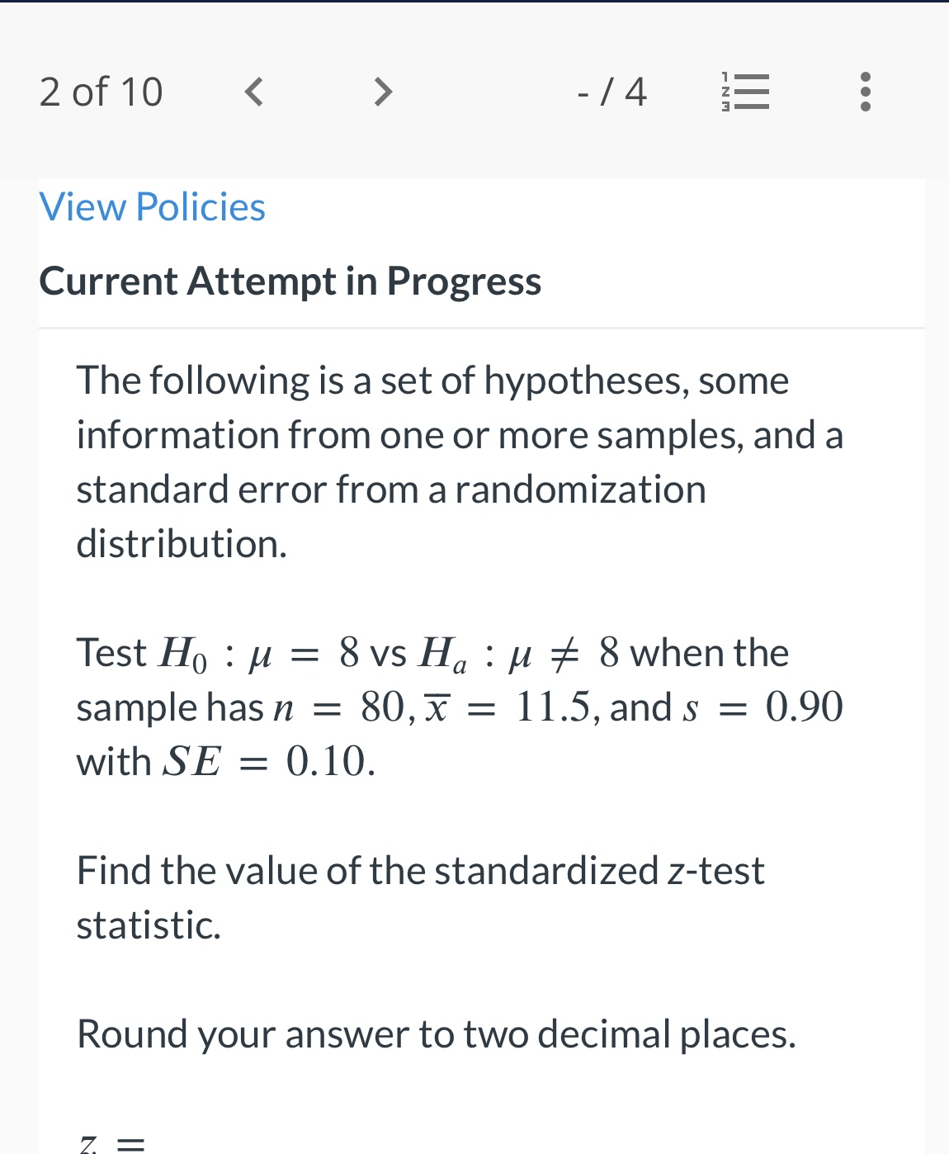The width and height of the screenshot is (949, 1154).
Task: Expand the more-options menu at top right
Action: [864, 92]
